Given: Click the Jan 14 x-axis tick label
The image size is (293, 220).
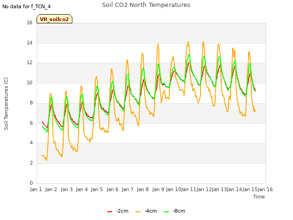Looking at the screenshot, I should coord(234,189).
